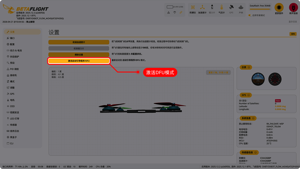Click the gyroscope (陀螺仪) sensor icon
The width and height of the screenshot is (300, 169).
coord(193,8)
